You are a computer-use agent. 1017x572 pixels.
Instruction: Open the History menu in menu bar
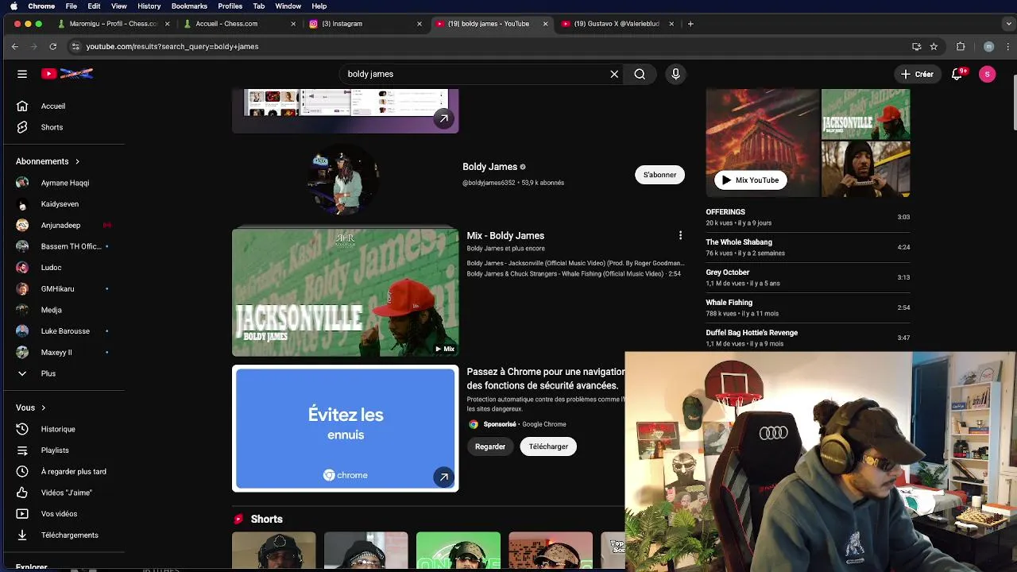pyautogui.click(x=149, y=6)
